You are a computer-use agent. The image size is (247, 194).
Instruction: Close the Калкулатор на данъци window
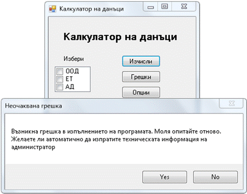(184, 7)
